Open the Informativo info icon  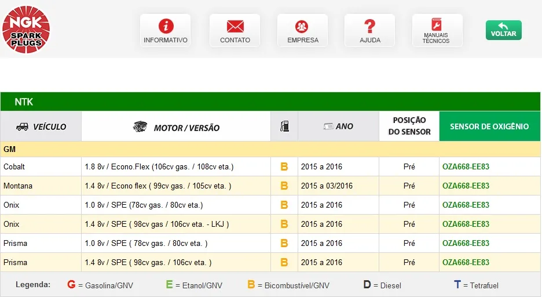(166, 26)
